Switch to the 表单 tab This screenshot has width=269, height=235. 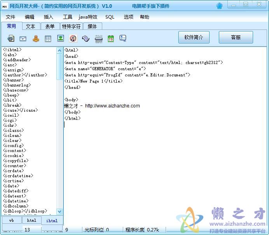pyautogui.click(x=50, y=26)
